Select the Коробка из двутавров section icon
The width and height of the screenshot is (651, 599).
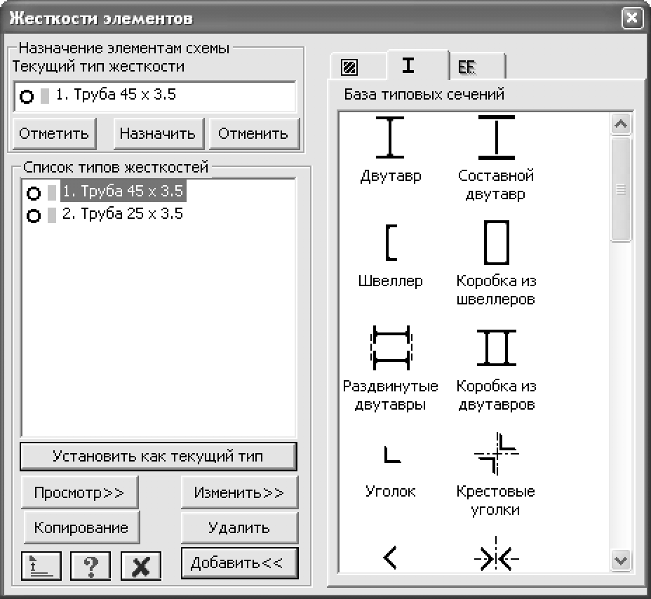pos(496,348)
